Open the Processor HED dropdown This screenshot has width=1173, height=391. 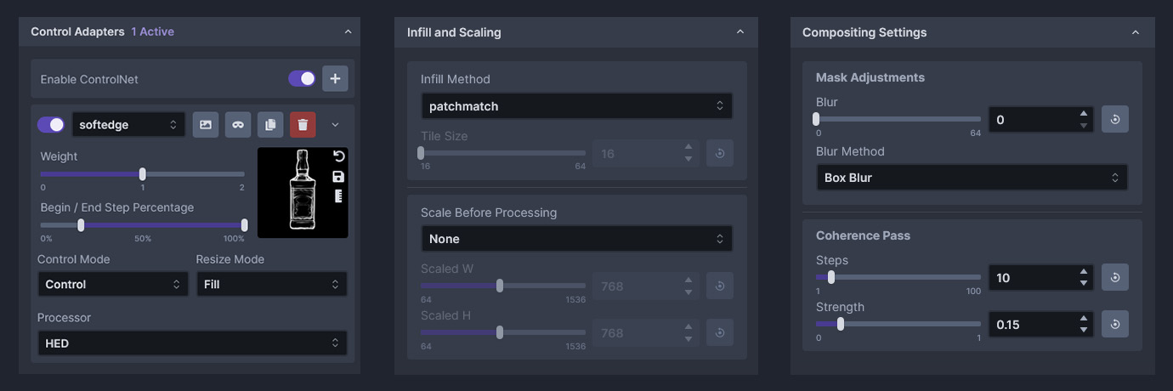coord(192,343)
